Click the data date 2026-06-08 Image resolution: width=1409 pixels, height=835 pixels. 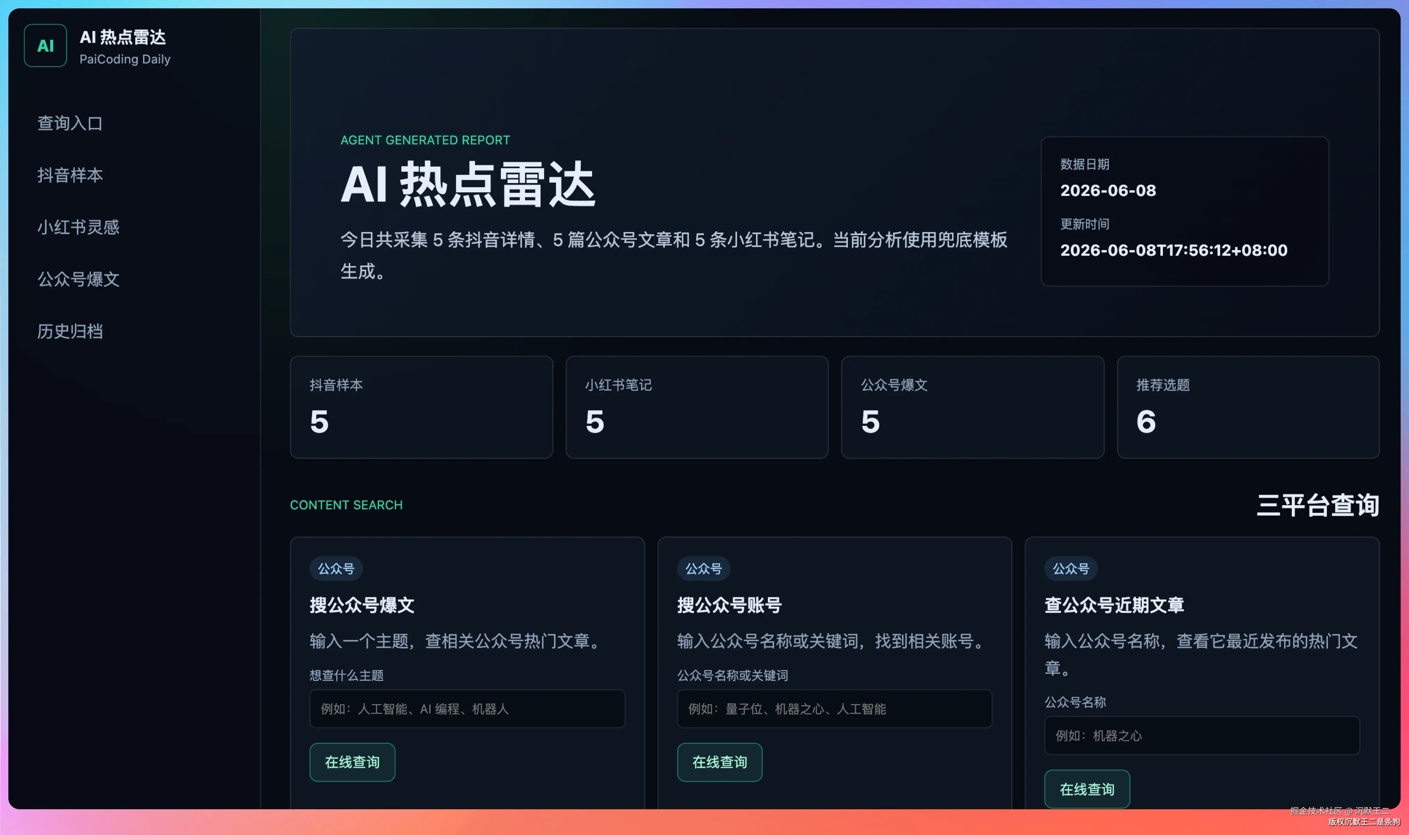(x=1108, y=191)
